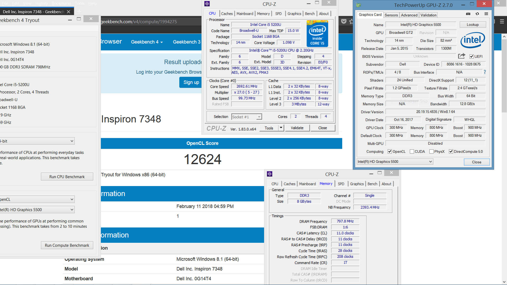Open the Firefox Bookmarks menu
Screen dimensions: 507x285
[61, 3]
